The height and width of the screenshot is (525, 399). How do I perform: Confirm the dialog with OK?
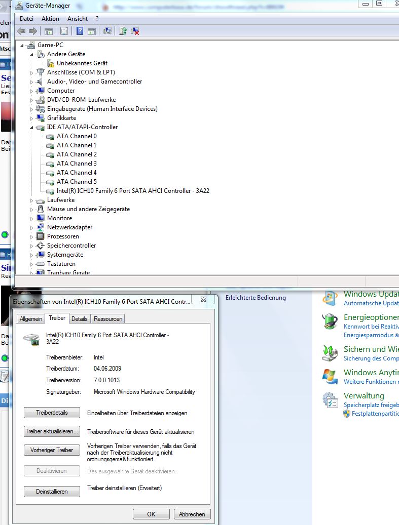pos(151,514)
